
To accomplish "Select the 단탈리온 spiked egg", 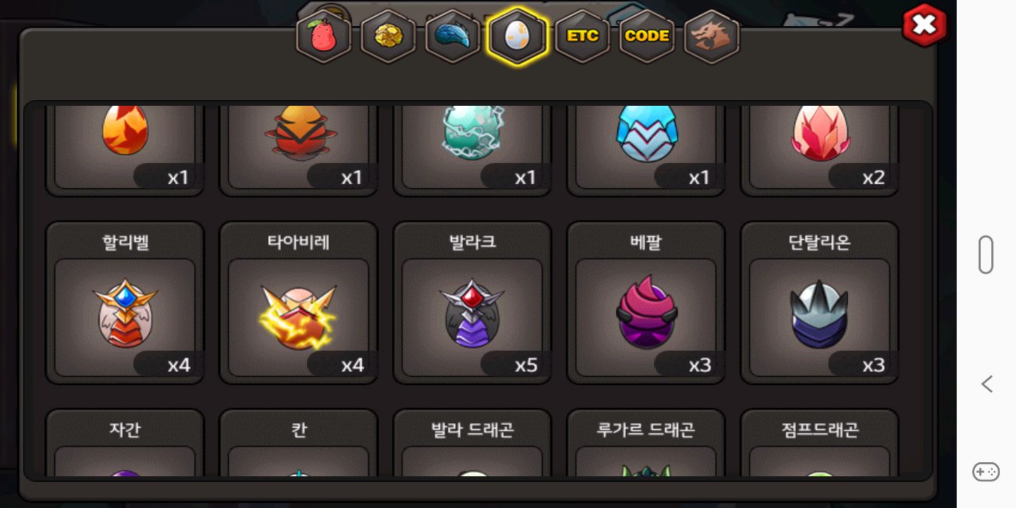I will point(819,303).
